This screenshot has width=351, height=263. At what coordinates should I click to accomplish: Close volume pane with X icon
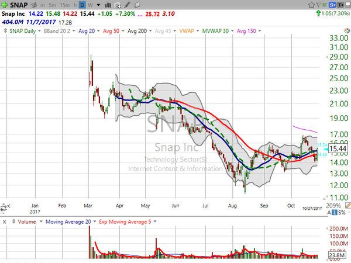point(4,222)
